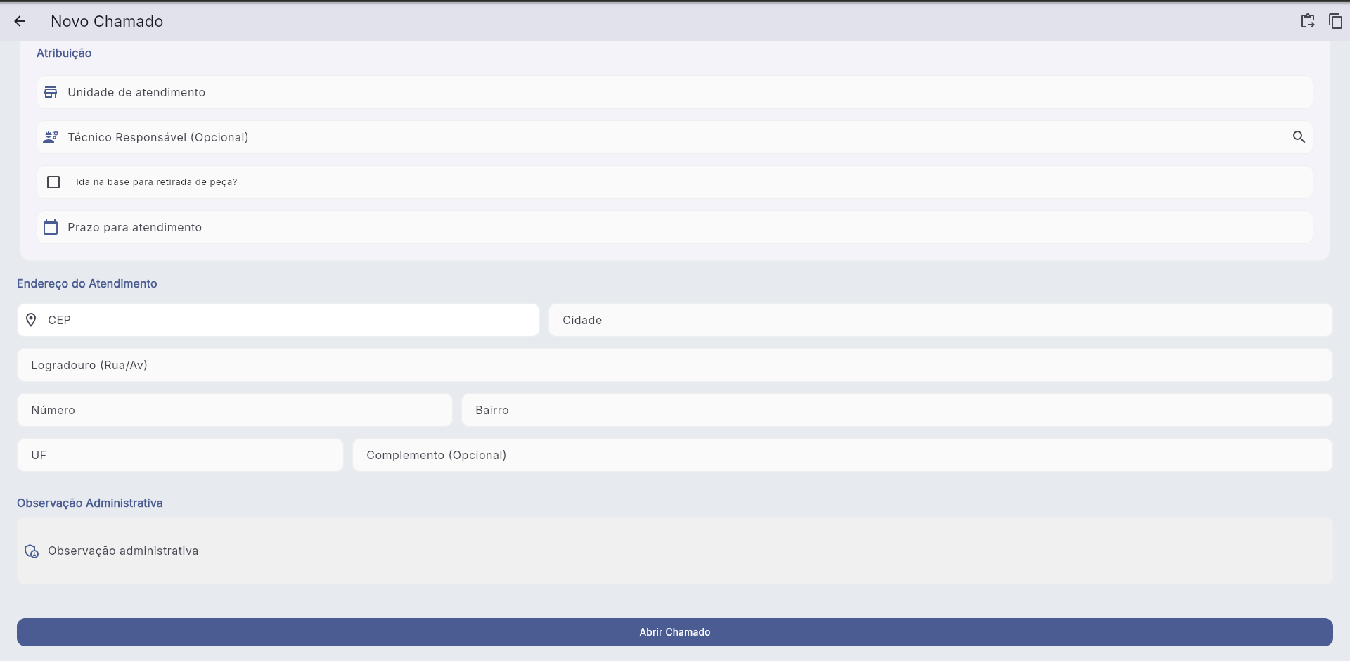Open the Técnico Responsável search field

pyautogui.click(x=661, y=137)
